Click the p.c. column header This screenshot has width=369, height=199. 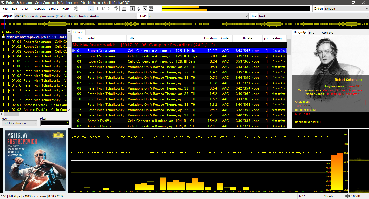click(x=267, y=38)
